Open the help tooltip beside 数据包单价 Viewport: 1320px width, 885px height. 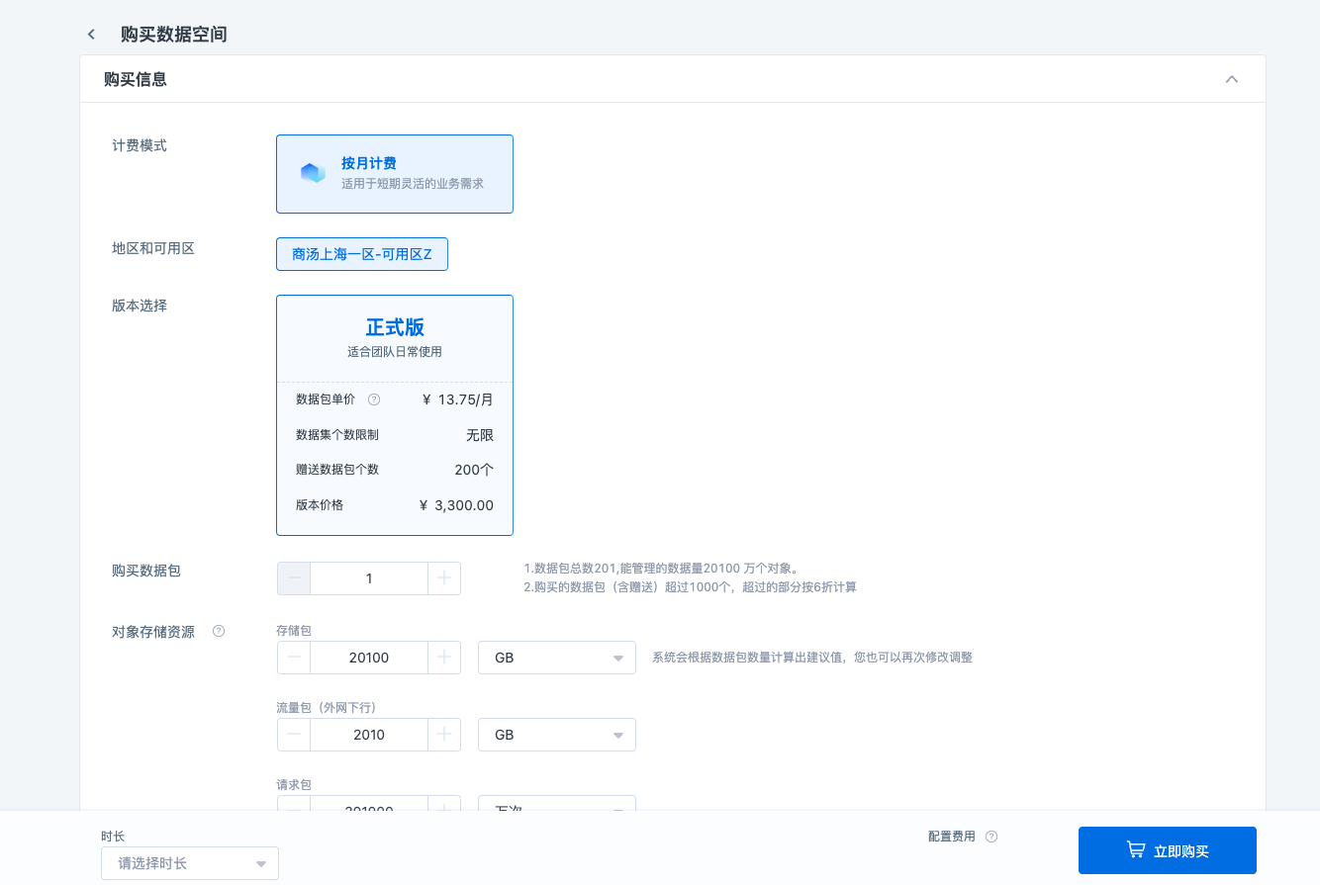[x=374, y=399]
